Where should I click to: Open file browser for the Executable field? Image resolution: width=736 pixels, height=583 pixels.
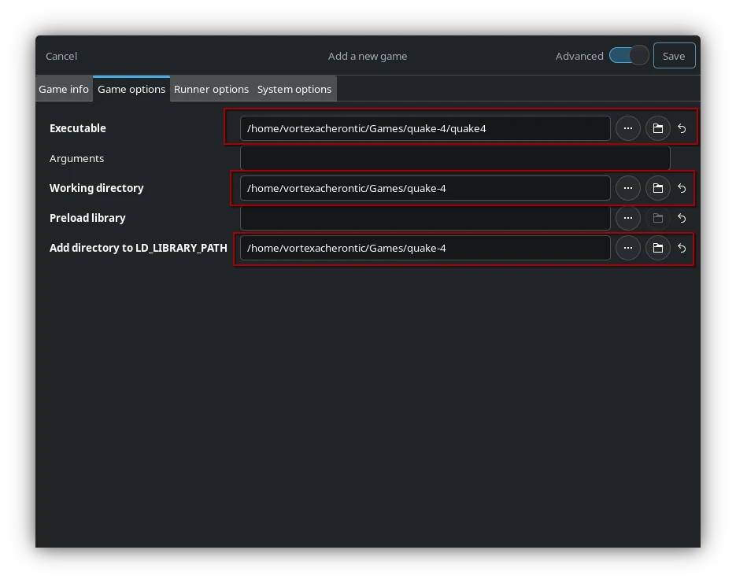[x=628, y=127]
